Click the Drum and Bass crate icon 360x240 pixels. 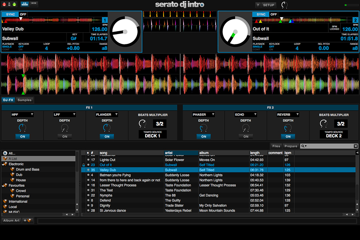click(x=12, y=170)
